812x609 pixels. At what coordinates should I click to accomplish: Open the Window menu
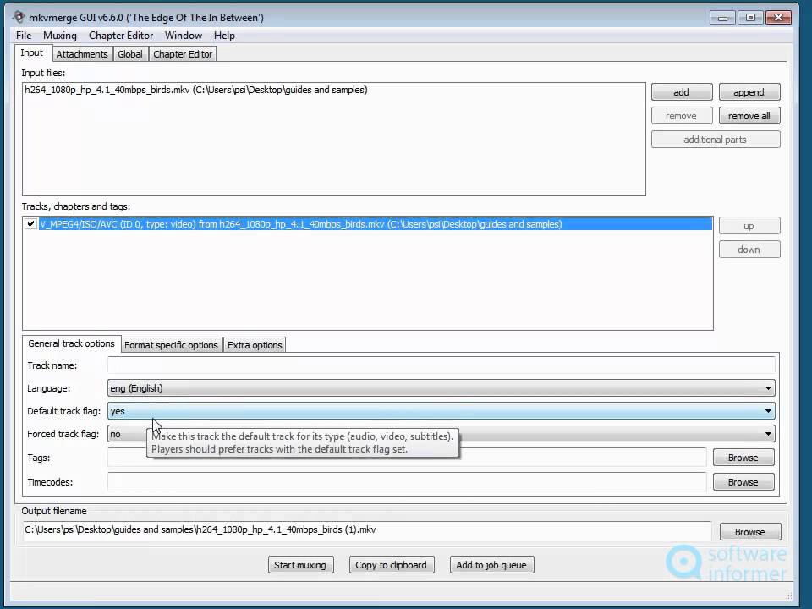click(184, 36)
